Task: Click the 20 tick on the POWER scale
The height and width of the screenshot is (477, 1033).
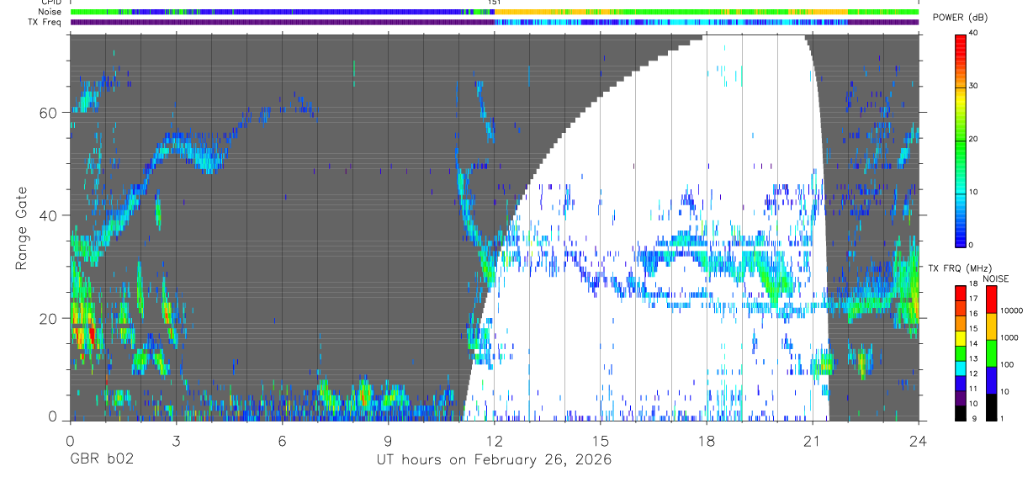Action: pyautogui.click(x=974, y=139)
